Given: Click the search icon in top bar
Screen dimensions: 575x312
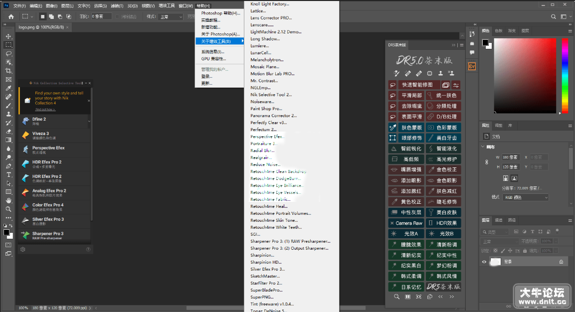Looking at the screenshot, I should coord(554,16).
